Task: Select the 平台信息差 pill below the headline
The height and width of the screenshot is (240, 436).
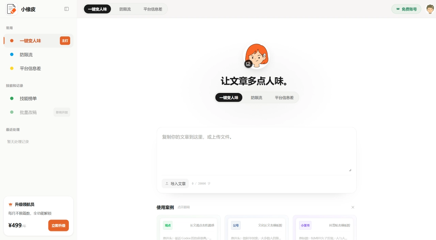Action: pyautogui.click(x=284, y=98)
